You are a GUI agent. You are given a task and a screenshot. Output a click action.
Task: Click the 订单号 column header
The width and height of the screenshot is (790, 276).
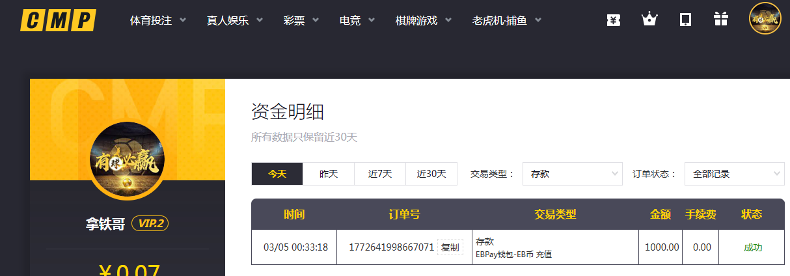(x=404, y=214)
